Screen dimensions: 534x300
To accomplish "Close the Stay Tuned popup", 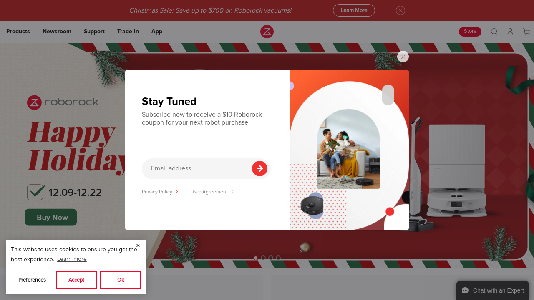I will tap(403, 57).
